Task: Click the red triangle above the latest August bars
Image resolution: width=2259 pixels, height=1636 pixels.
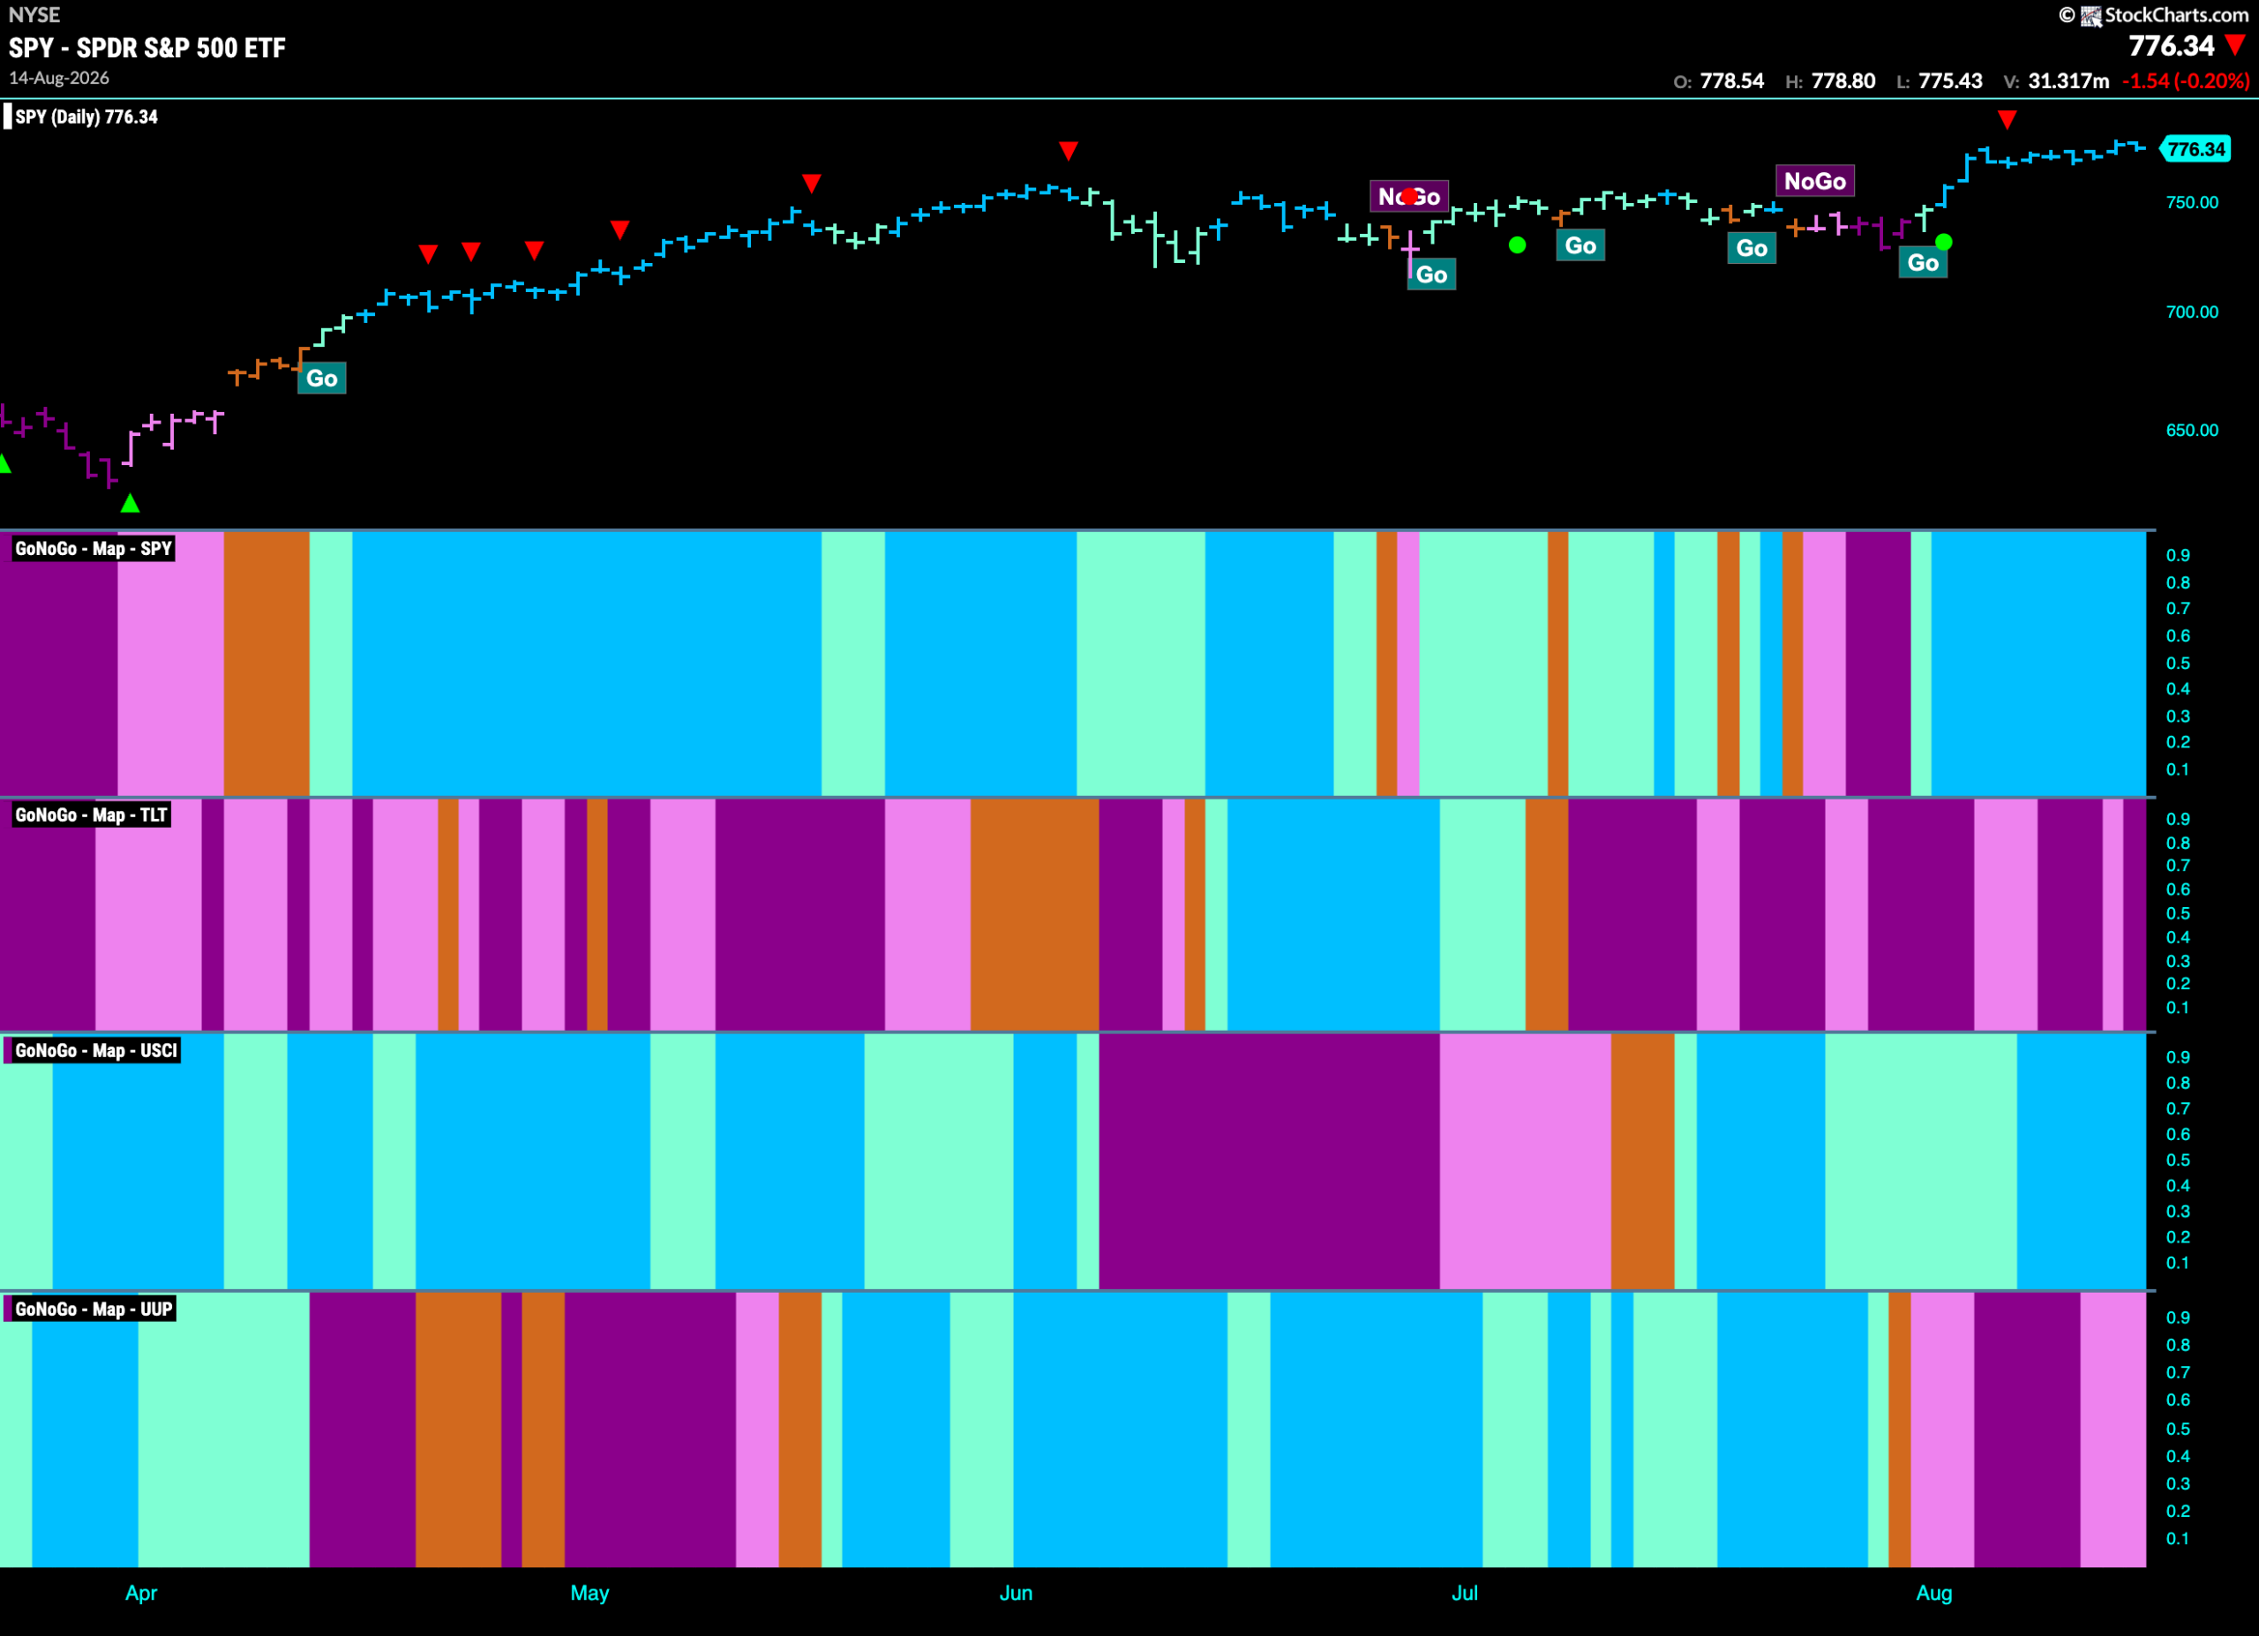Action: (x=2007, y=119)
